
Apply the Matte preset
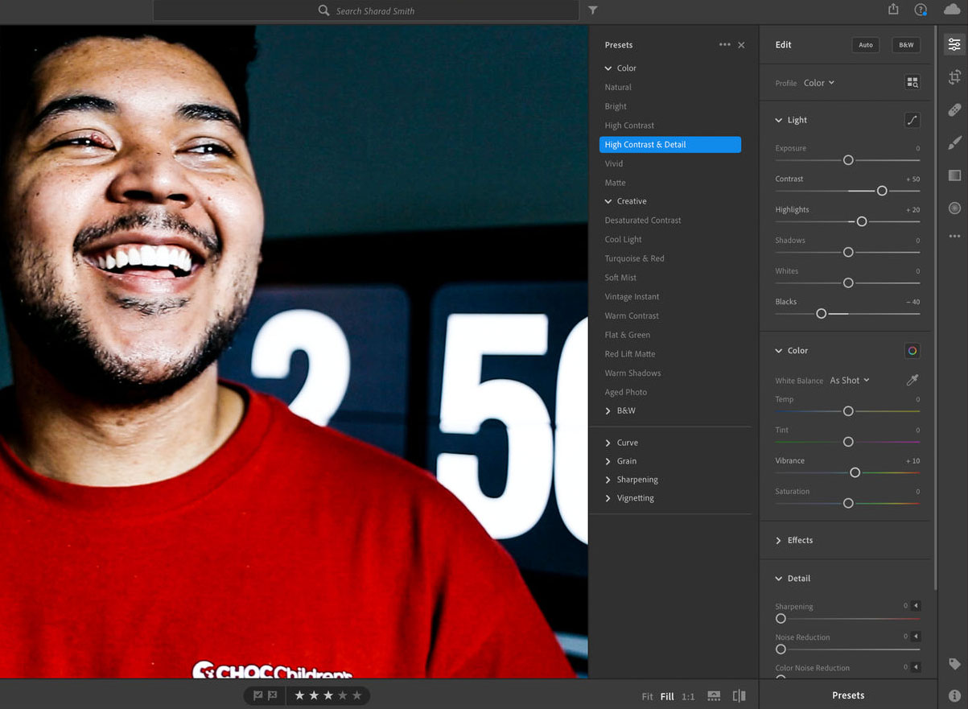[615, 183]
